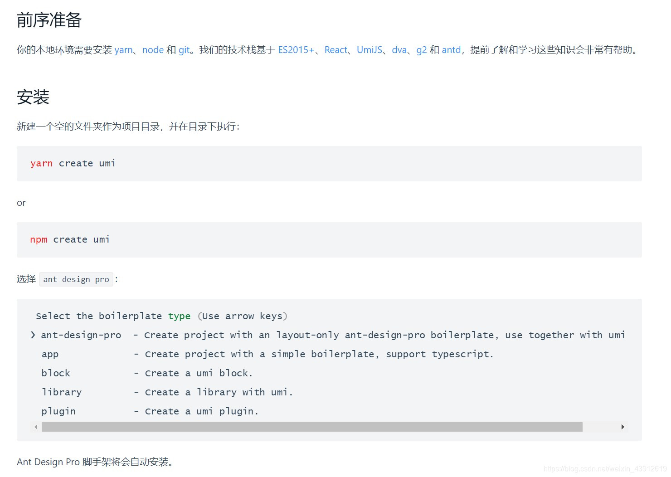Follow the dva link
This screenshot has height=477, width=671.
pos(399,50)
